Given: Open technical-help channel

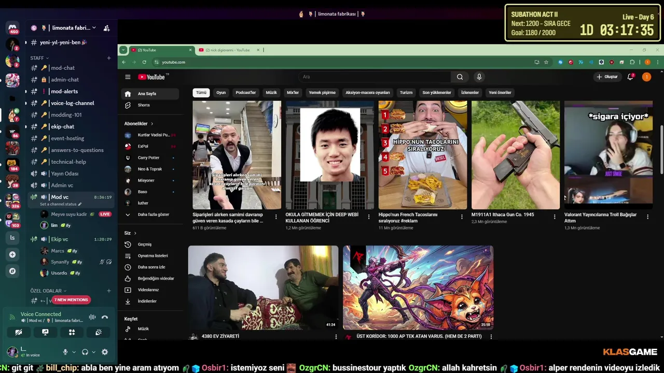Looking at the screenshot, I should [70, 162].
